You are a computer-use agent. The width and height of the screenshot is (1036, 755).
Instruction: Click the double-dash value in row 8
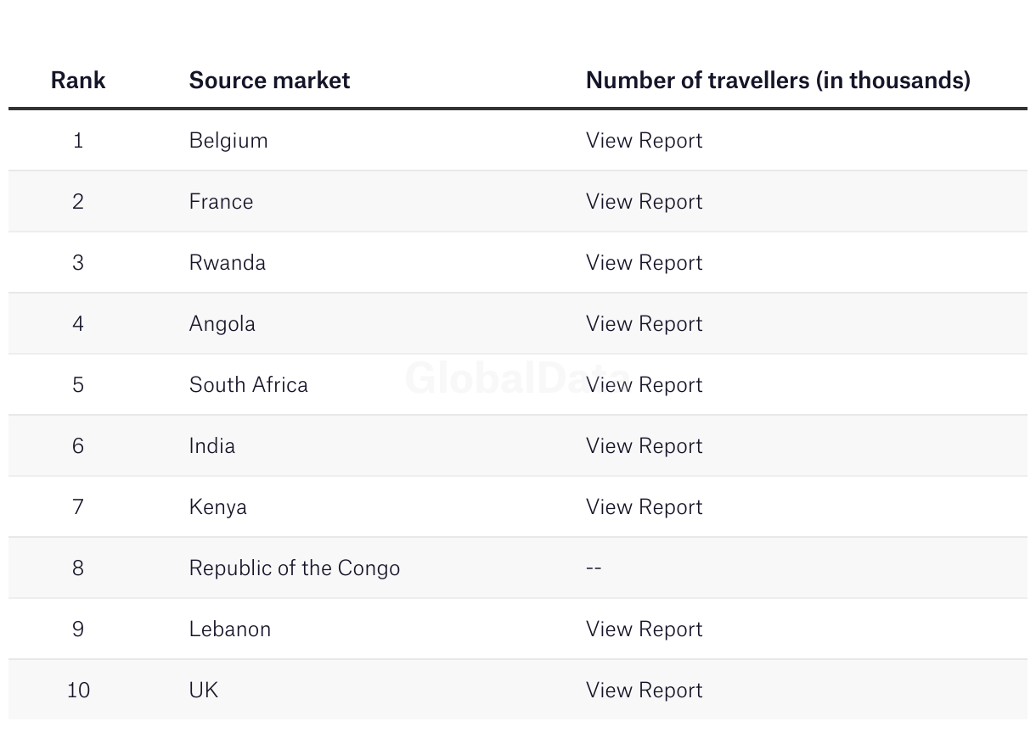coord(594,568)
